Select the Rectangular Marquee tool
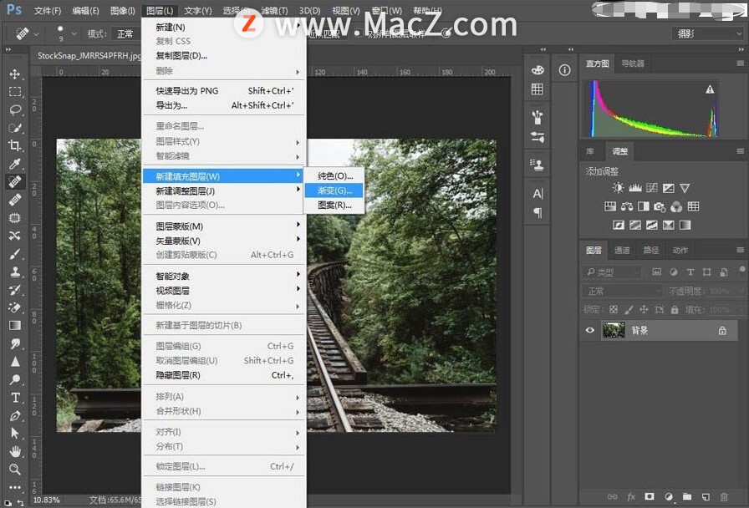This screenshot has height=508, width=749. click(x=15, y=92)
